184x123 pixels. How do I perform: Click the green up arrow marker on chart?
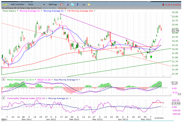151,57
